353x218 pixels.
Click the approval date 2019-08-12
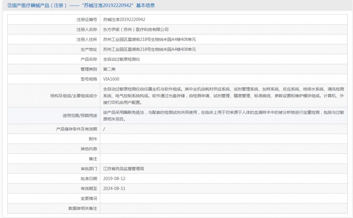pos(114,179)
